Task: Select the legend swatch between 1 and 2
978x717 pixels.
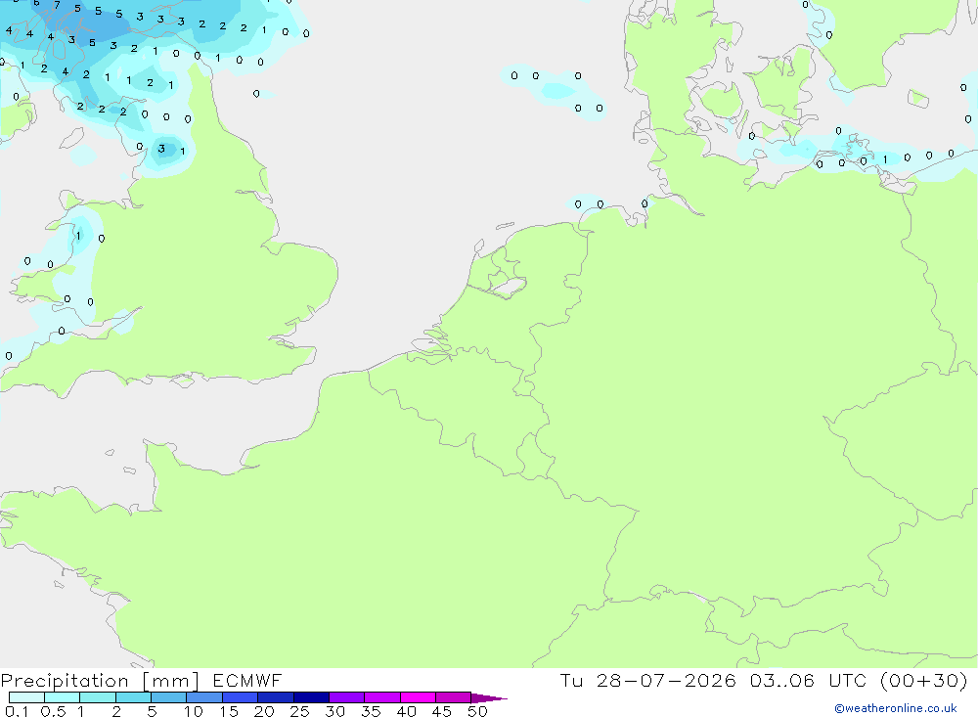Action: coord(97,697)
